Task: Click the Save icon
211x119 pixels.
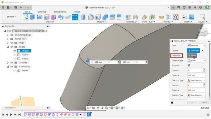Action: (x=15, y=7)
